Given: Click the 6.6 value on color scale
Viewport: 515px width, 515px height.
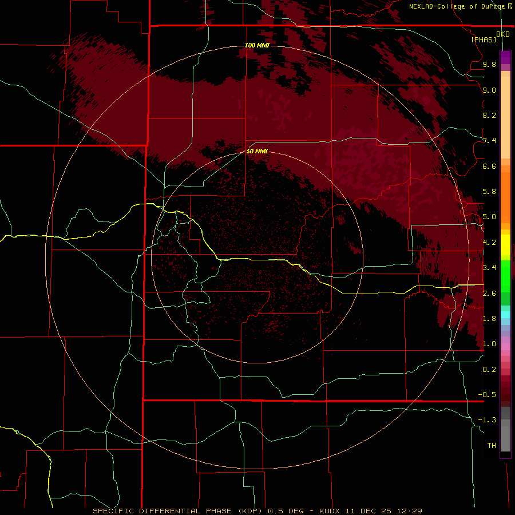Looking at the screenshot, I should [x=489, y=166].
